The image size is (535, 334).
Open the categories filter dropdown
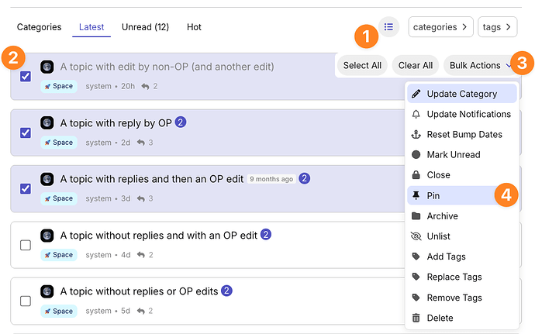click(x=440, y=26)
